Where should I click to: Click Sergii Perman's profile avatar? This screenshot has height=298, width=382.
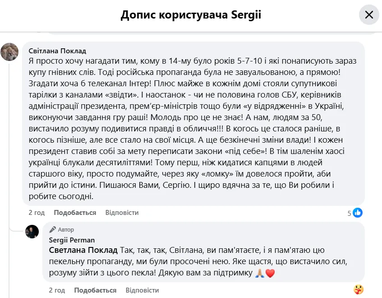[x=32, y=232]
